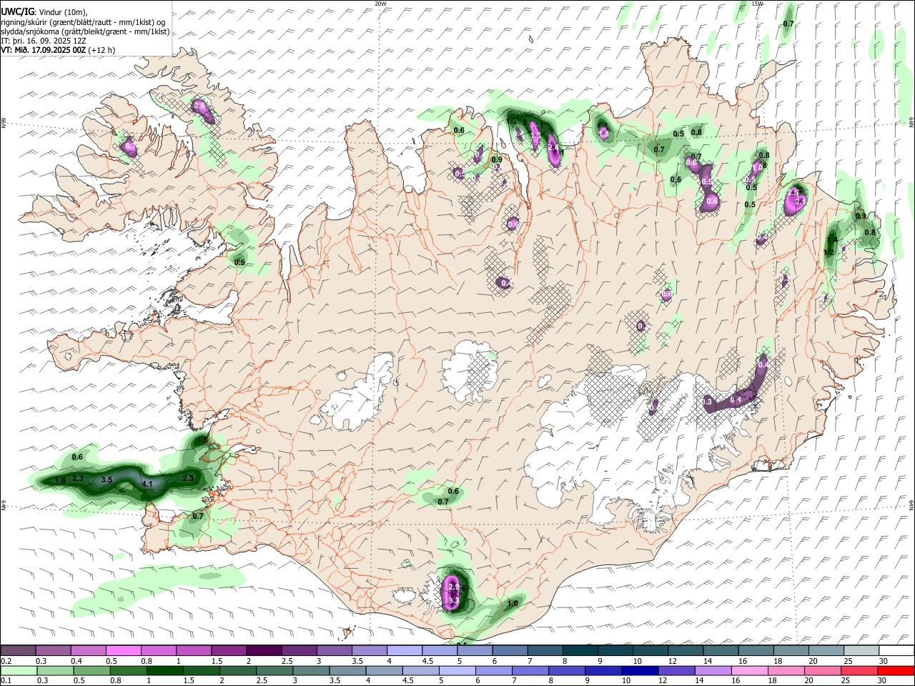Screen dimensions: 915x686
Task: Click the '20W' longitude label at the top edge
Action: point(380,4)
